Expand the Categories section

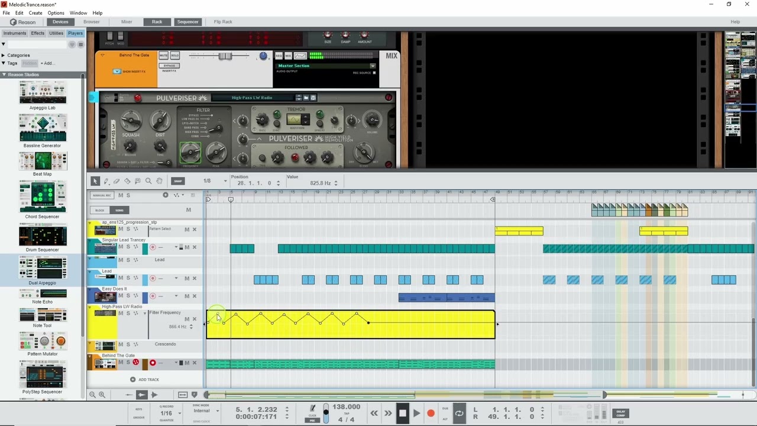3,56
